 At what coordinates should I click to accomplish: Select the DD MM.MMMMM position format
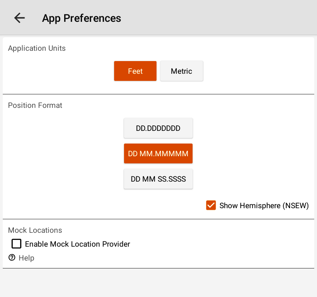pos(158,153)
